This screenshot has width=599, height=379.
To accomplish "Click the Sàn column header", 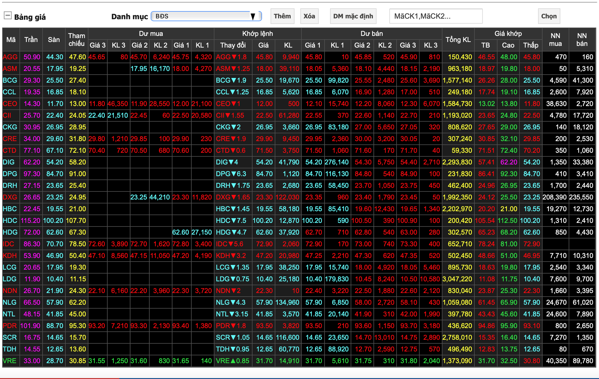I will tap(54, 40).
